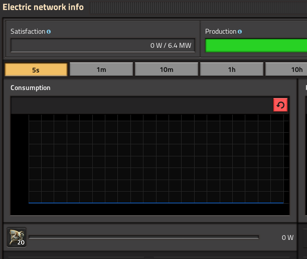Click the red reset consumption graph button
The image size is (307, 259).
[280, 105]
